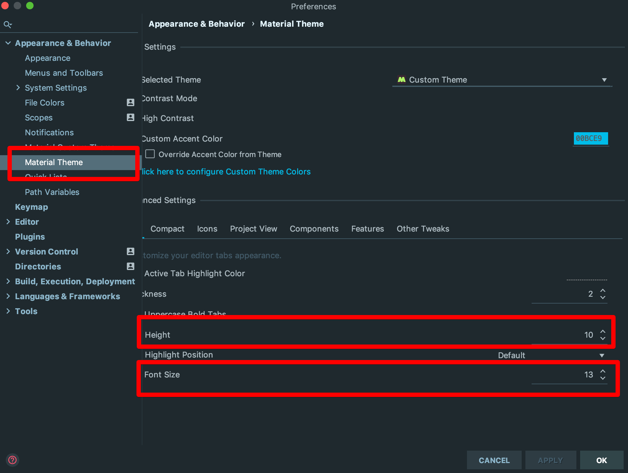Expand the Languages & Frameworks section
This screenshot has width=628, height=473.
[x=8, y=296]
